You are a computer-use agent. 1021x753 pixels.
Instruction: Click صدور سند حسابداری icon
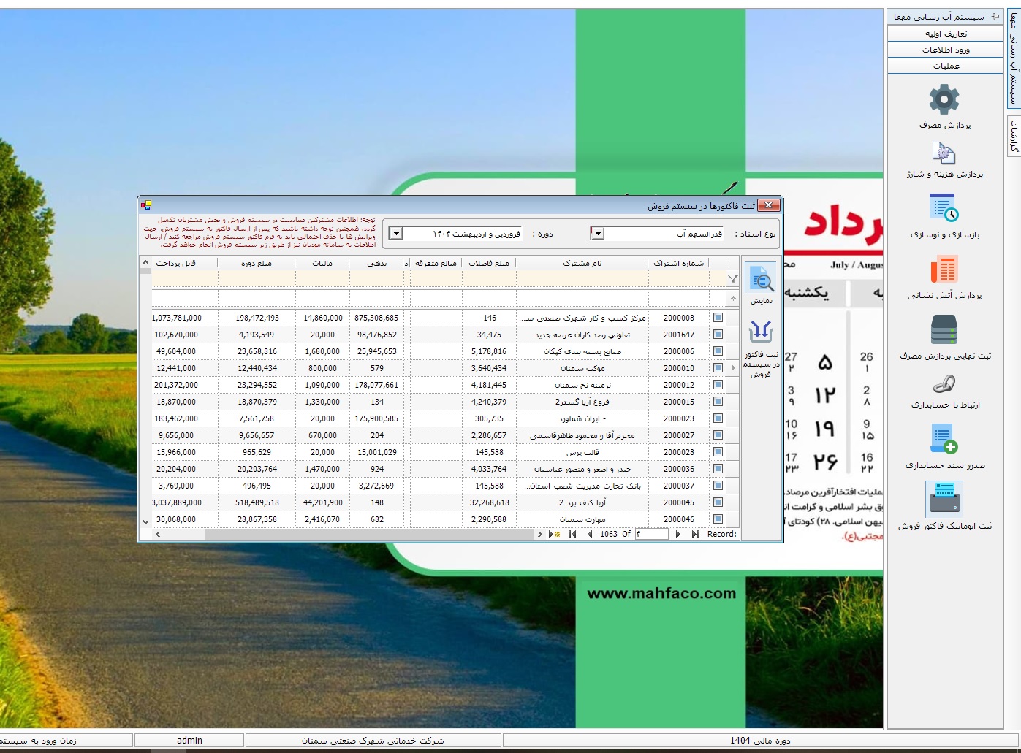coord(944,440)
